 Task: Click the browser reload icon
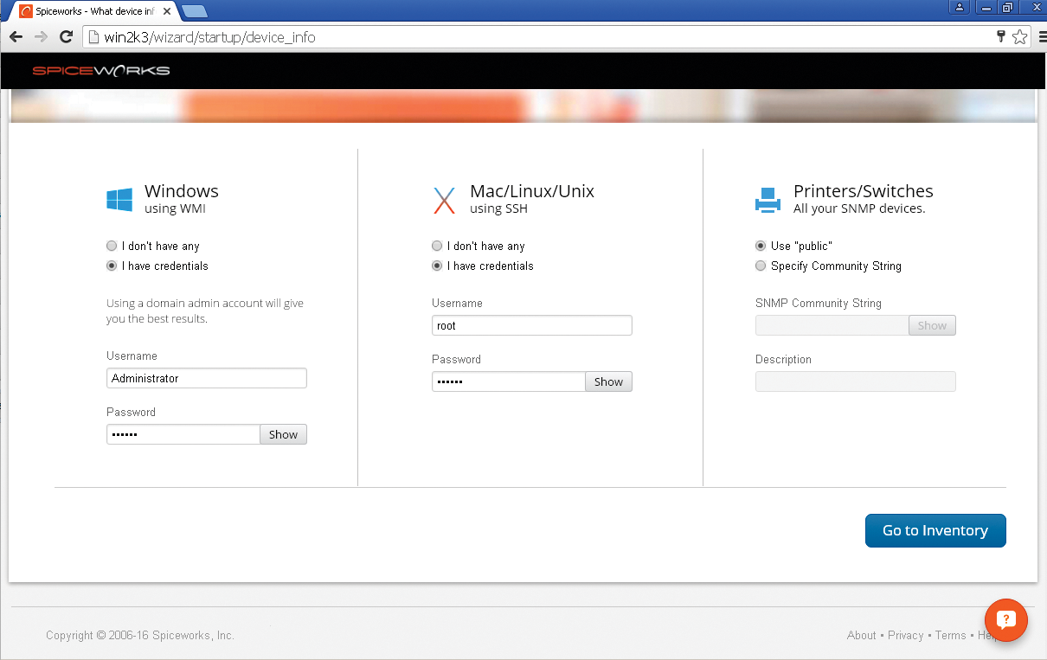66,36
